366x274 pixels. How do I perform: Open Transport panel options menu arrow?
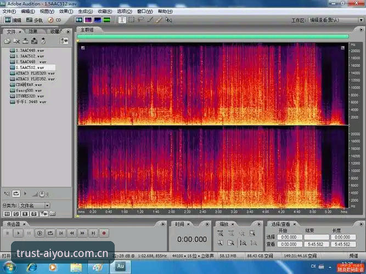coord(163,224)
